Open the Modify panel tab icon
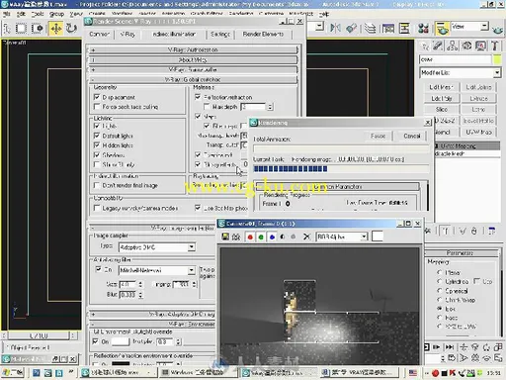 click(x=438, y=46)
